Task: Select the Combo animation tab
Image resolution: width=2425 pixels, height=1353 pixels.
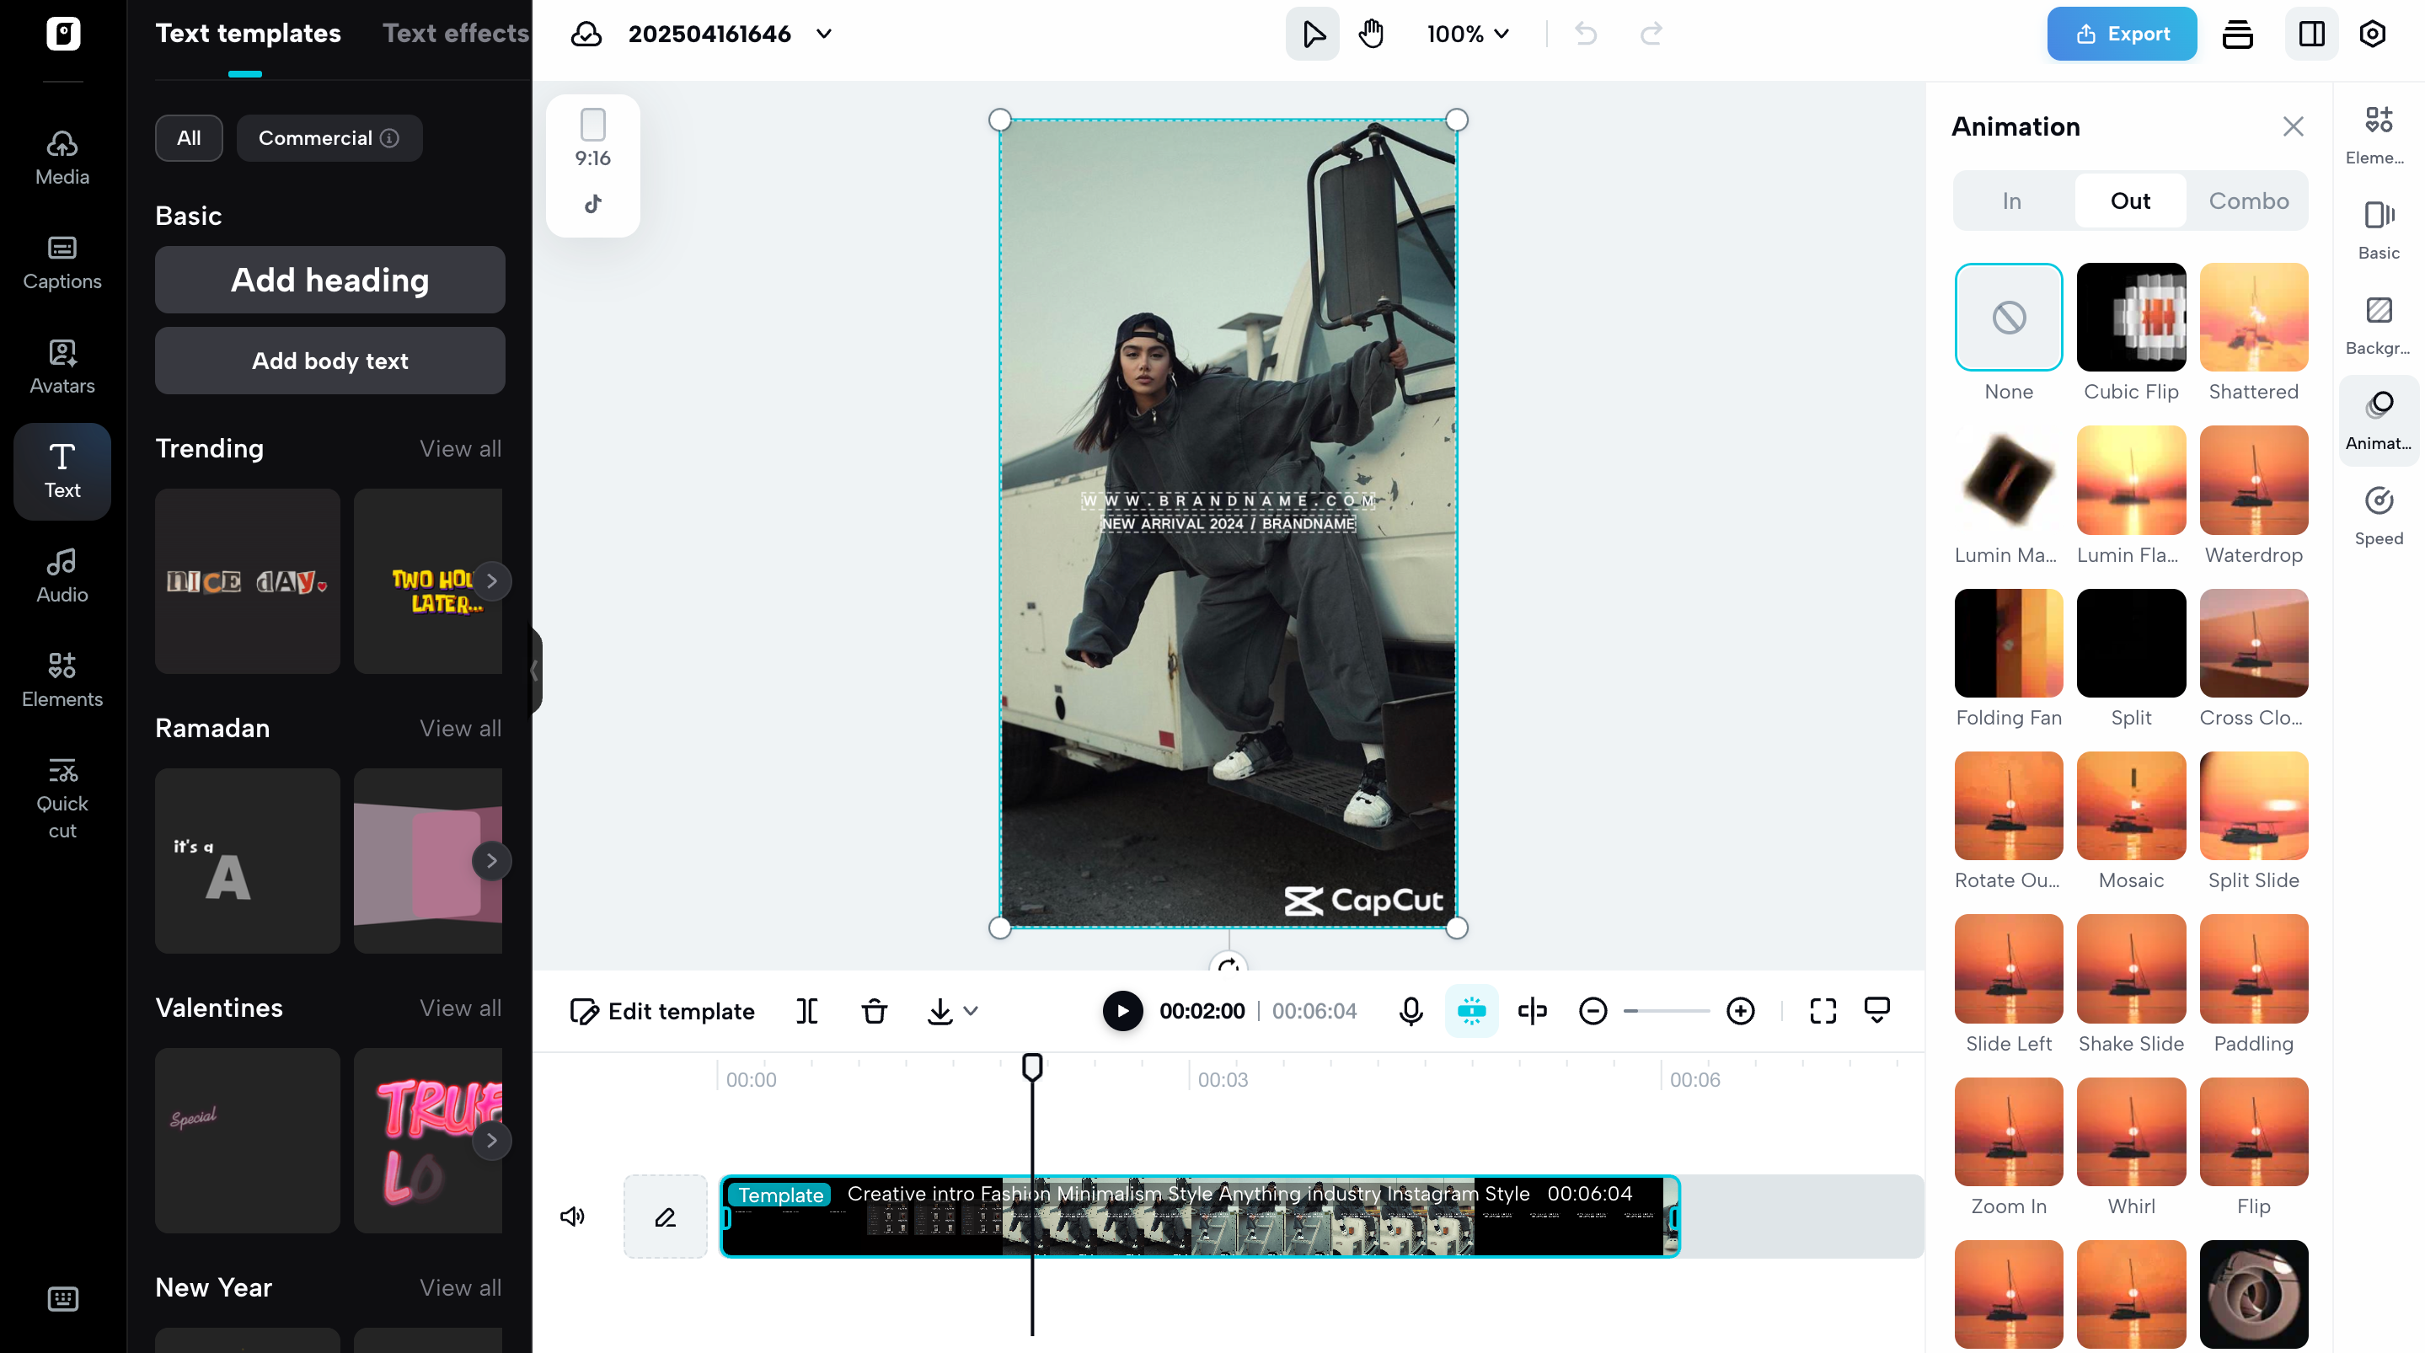Action: (2248, 201)
